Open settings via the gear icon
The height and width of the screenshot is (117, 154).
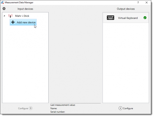(4, 9)
